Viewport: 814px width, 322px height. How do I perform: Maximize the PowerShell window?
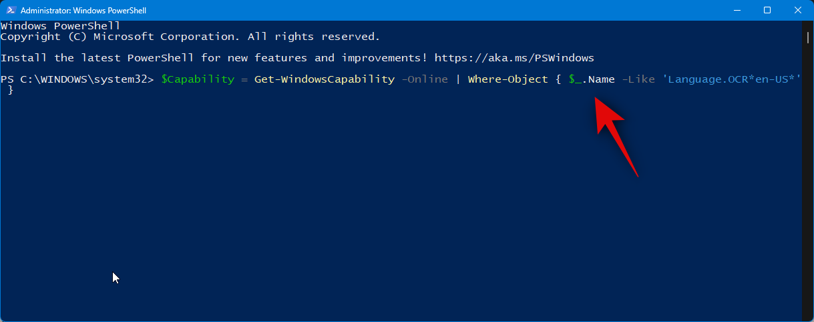tap(767, 10)
